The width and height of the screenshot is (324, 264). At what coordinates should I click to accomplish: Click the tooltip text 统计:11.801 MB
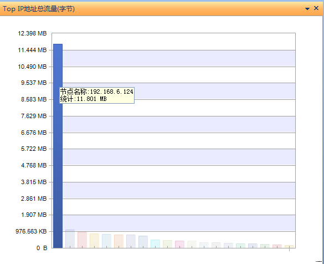tap(84, 99)
